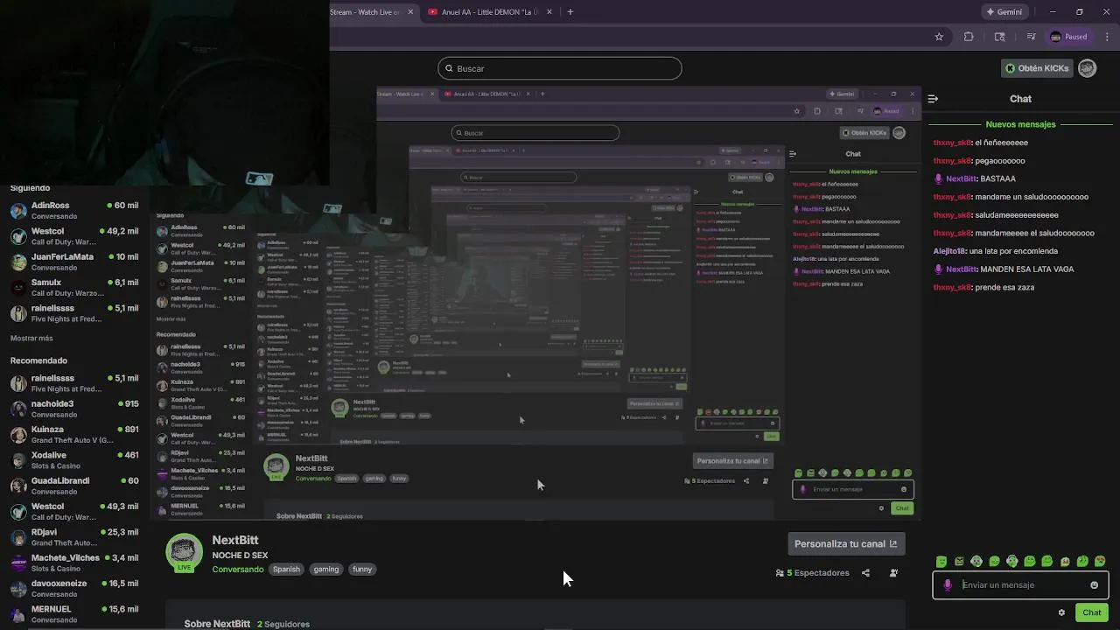This screenshot has height=630, width=1120.
Task: Open the media controls music-note icon
Action: click(1032, 37)
